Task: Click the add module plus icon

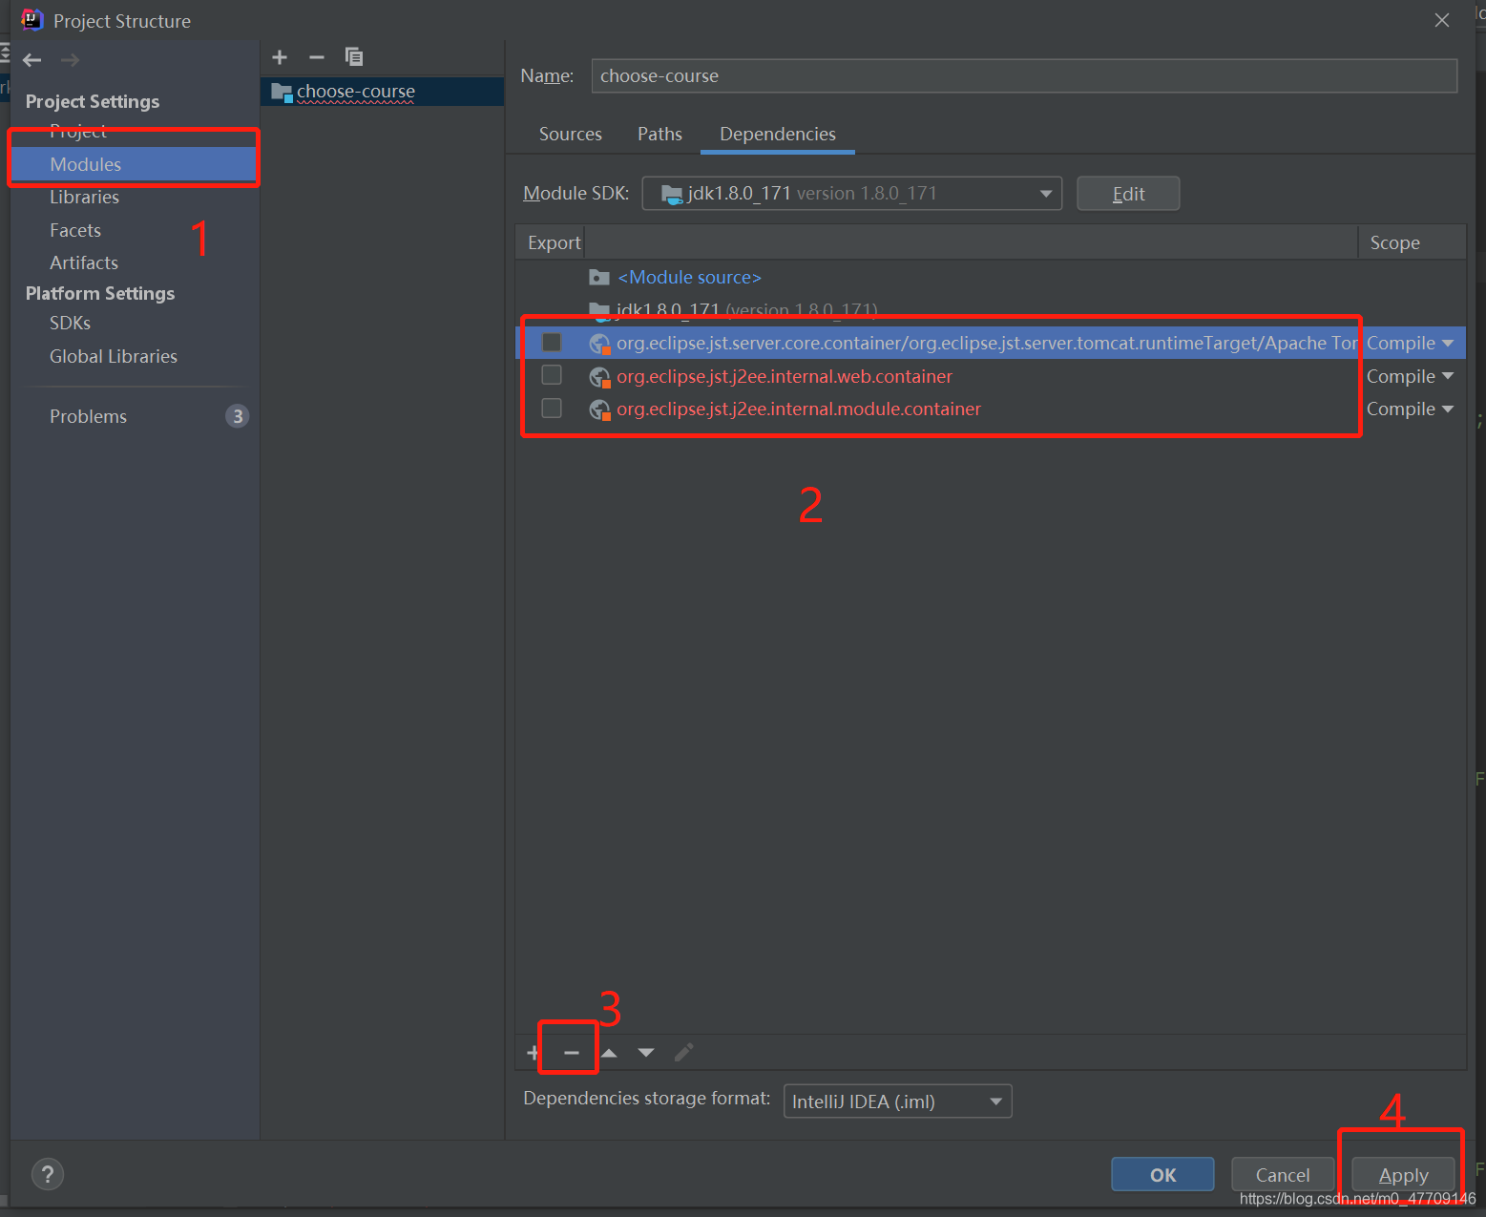Action: (x=280, y=57)
